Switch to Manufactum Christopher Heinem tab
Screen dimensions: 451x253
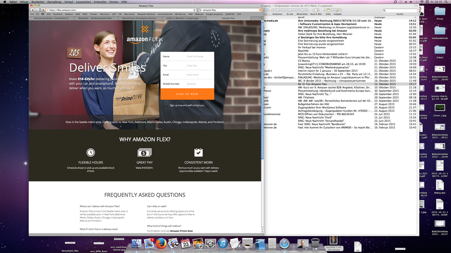(x=140, y=18)
